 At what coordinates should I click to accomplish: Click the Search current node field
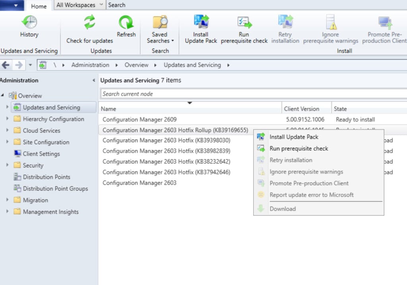(x=254, y=94)
